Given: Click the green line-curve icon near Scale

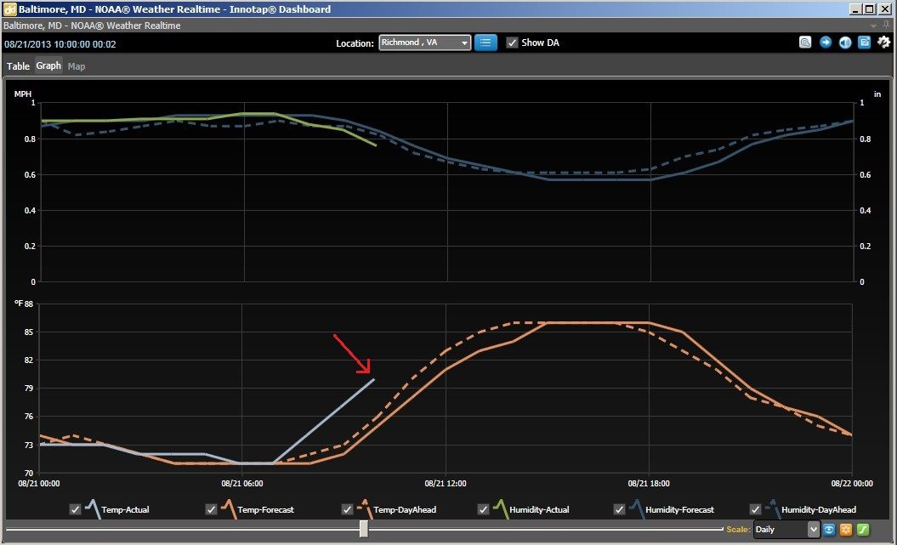Looking at the screenshot, I should (863, 530).
